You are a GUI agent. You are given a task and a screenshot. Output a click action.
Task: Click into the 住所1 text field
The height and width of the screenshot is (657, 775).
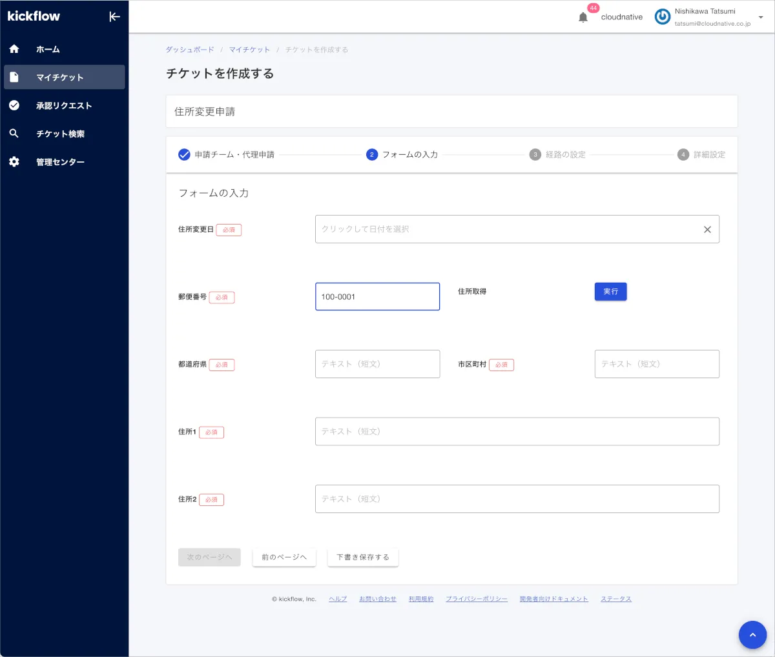(x=517, y=431)
